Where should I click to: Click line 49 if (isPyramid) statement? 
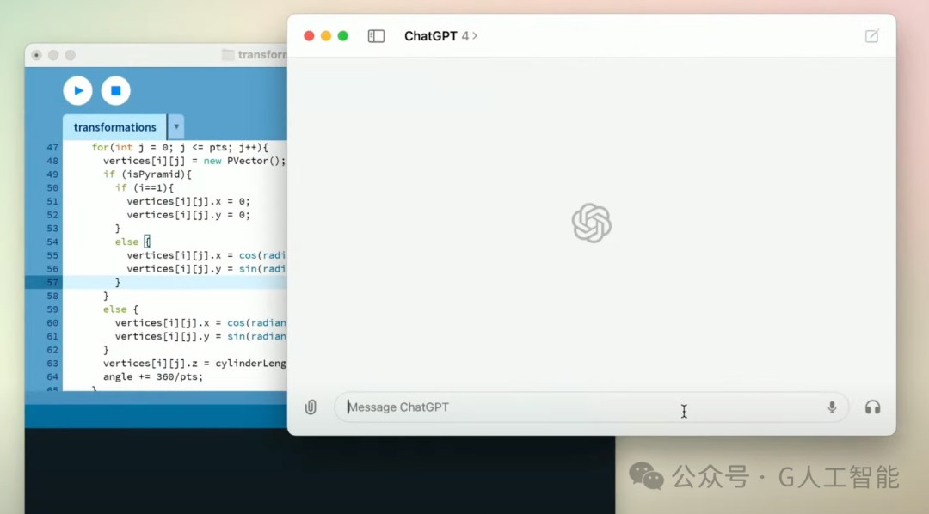pos(148,174)
